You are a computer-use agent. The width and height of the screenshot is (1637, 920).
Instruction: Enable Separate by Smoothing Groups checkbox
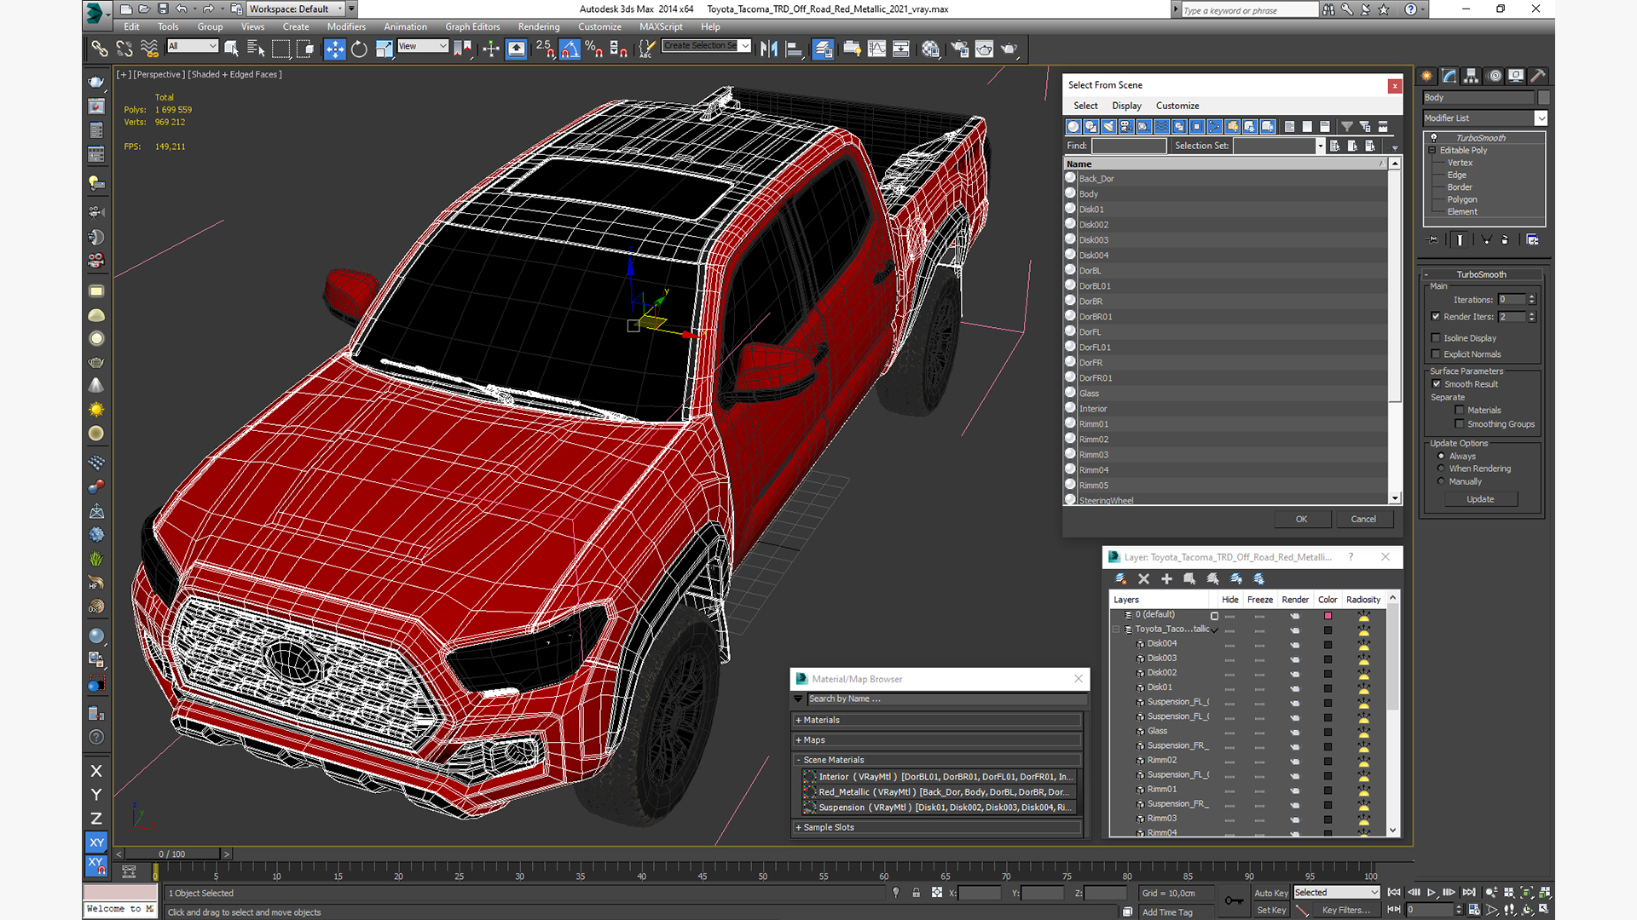pos(1460,423)
